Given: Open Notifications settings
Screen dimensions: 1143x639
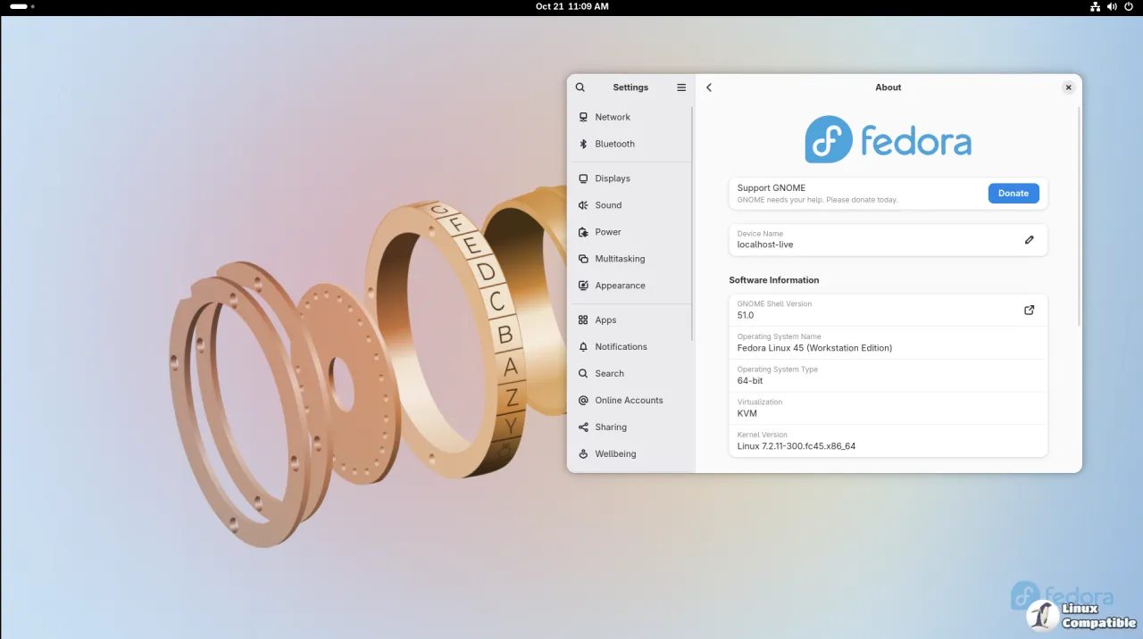Looking at the screenshot, I should pos(630,346).
